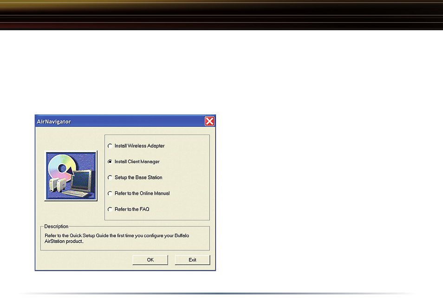The image size is (443, 307).
Task: Click the dark arrow on the CD
Action: click(70, 171)
